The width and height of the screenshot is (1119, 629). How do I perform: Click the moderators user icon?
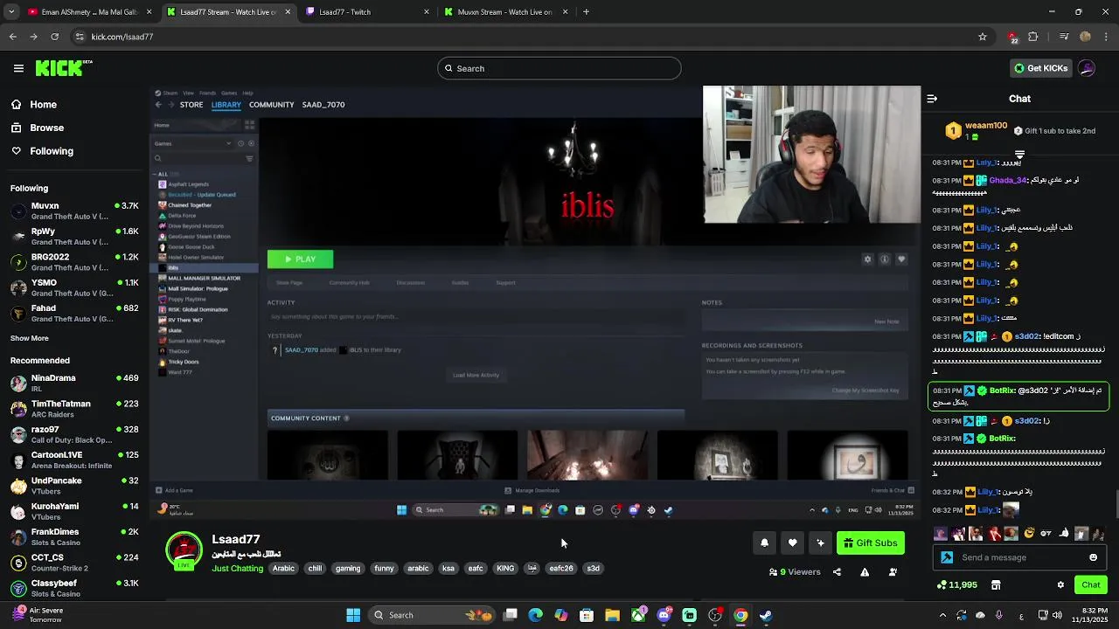click(x=893, y=572)
